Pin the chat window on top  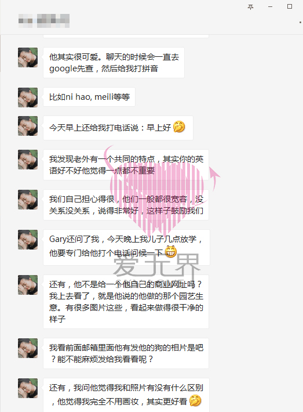click(250, 7)
